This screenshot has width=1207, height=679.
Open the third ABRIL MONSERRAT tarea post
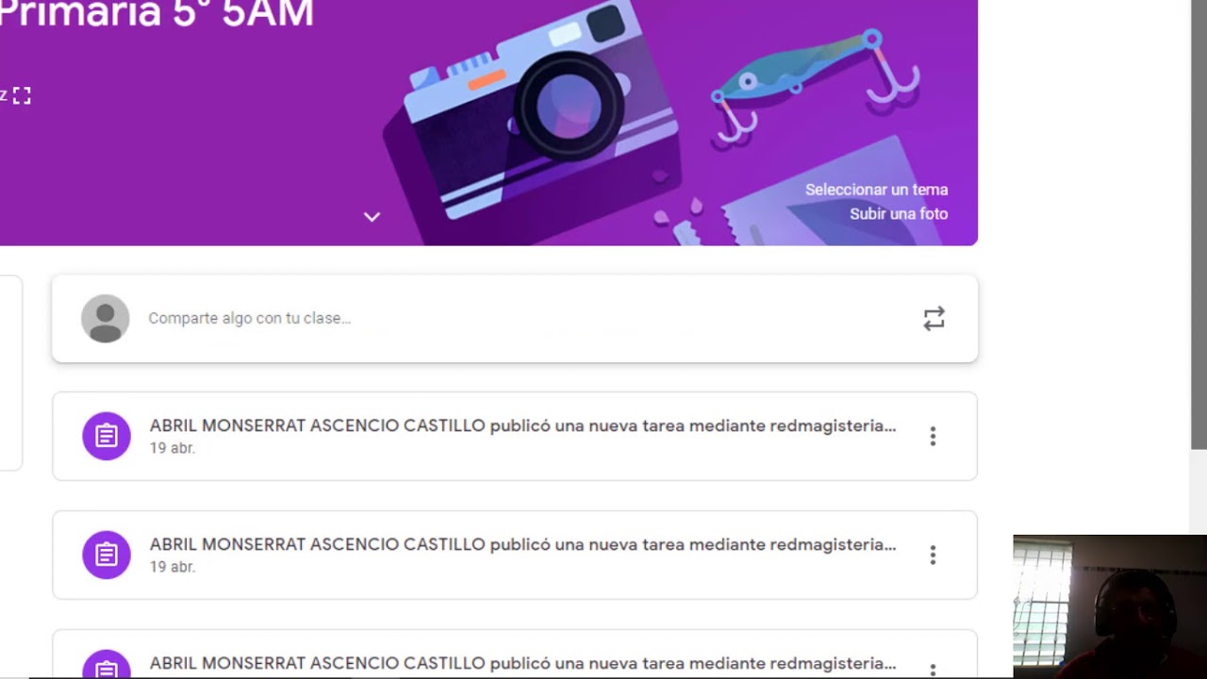pos(515,654)
